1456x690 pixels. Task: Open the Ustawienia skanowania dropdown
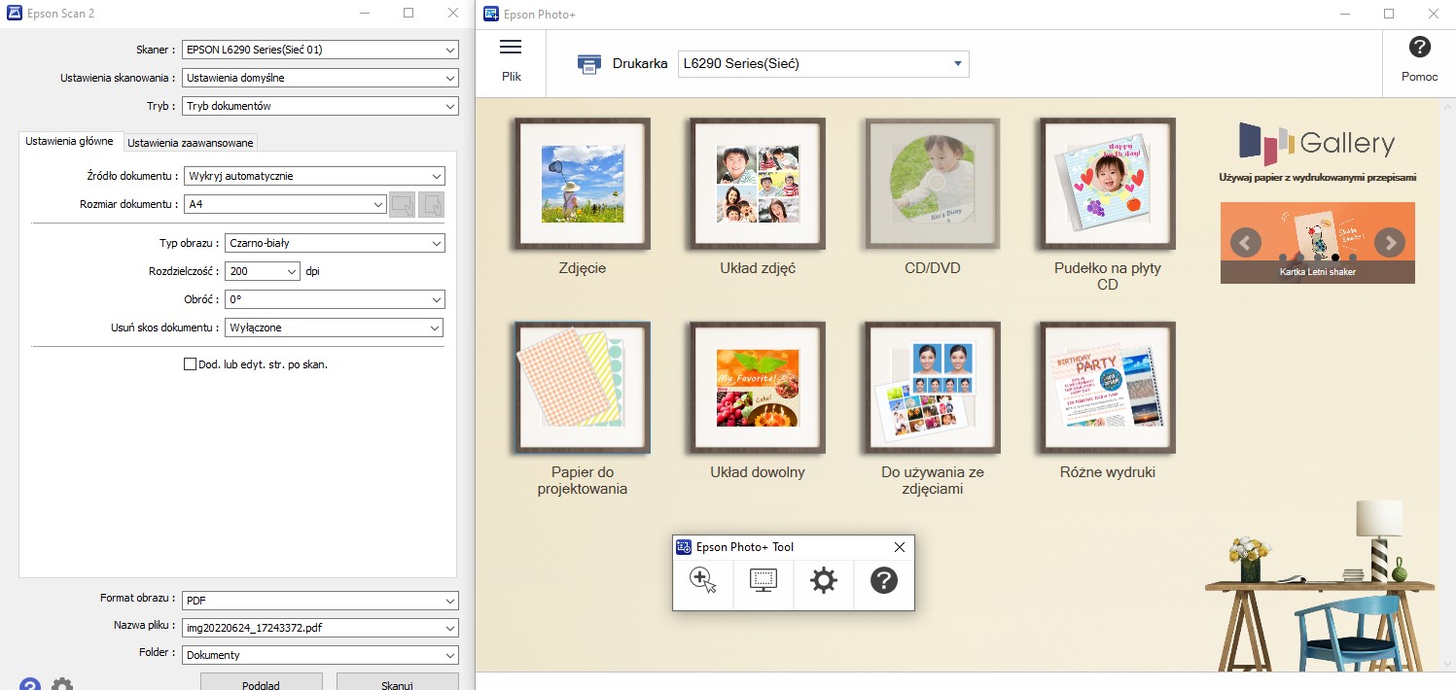pos(320,78)
